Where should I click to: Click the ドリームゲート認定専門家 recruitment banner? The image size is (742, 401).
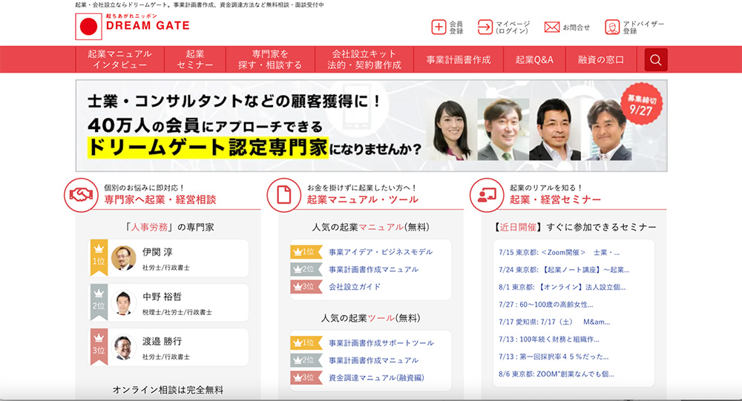pyautogui.click(x=372, y=125)
